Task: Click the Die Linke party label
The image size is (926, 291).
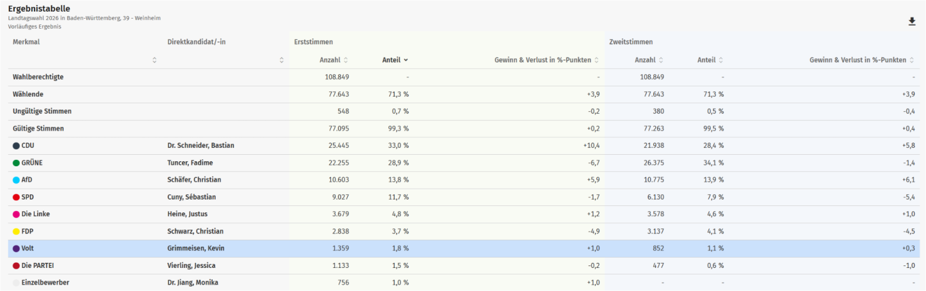Action: tap(35, 214)
